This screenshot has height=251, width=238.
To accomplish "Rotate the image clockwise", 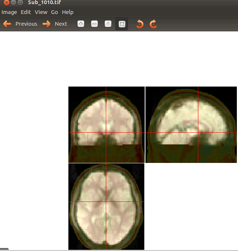I will click(x=153, y=24).
